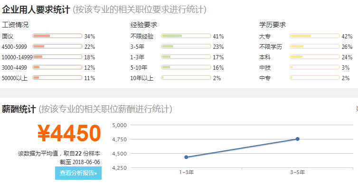Screen dimensions: 358x184
Task: Click the 中专 education progress bar
Action: tap(315, 78)
